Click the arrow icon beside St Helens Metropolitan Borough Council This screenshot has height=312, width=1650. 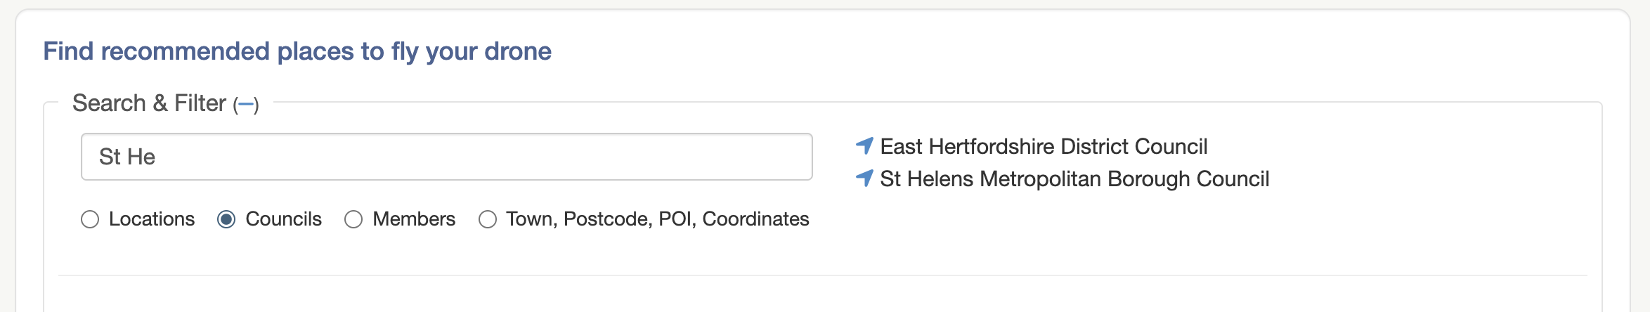[x=864, y=178]
